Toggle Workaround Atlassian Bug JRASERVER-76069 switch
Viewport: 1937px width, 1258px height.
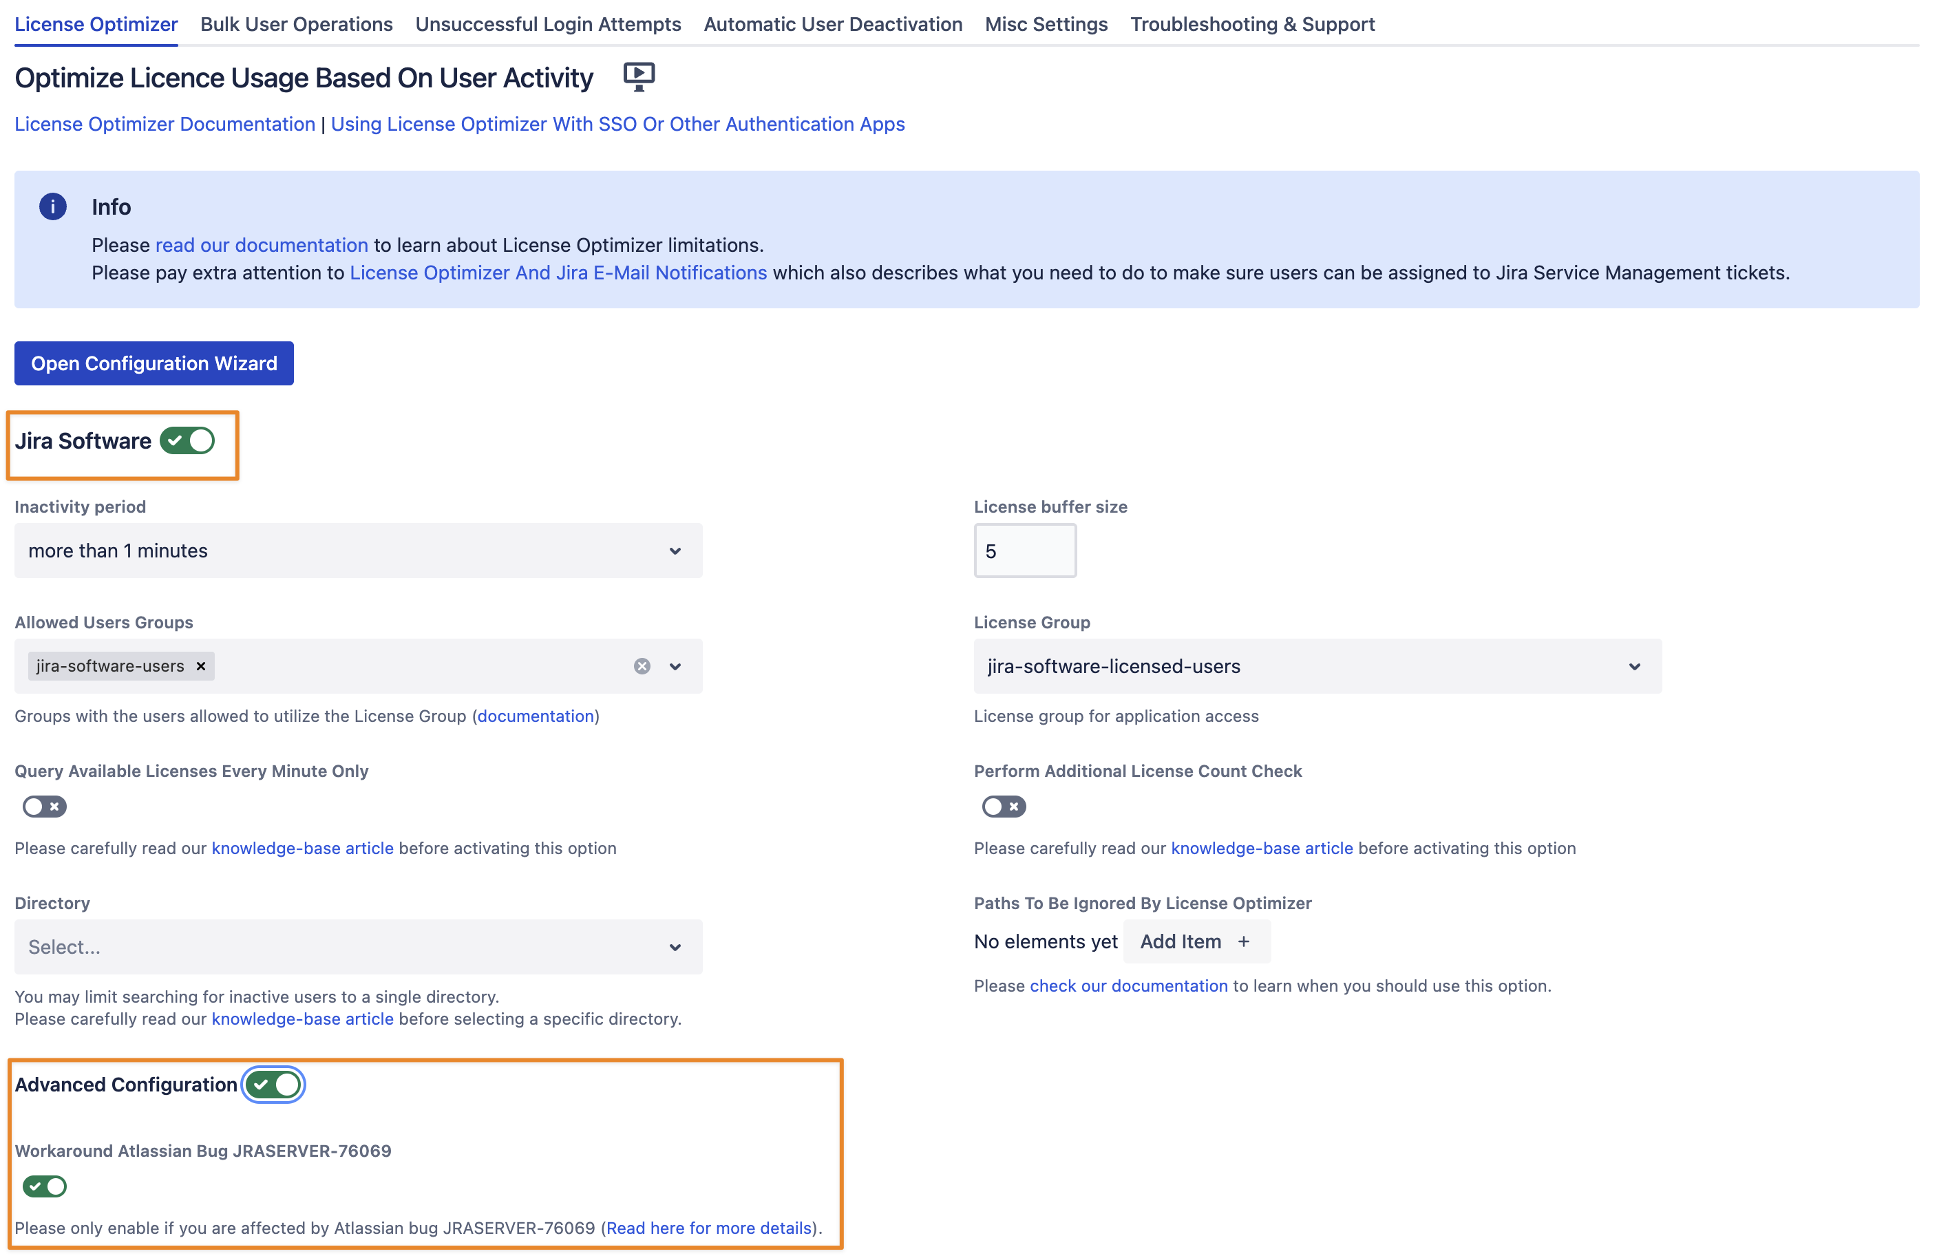pos(45,1186)
